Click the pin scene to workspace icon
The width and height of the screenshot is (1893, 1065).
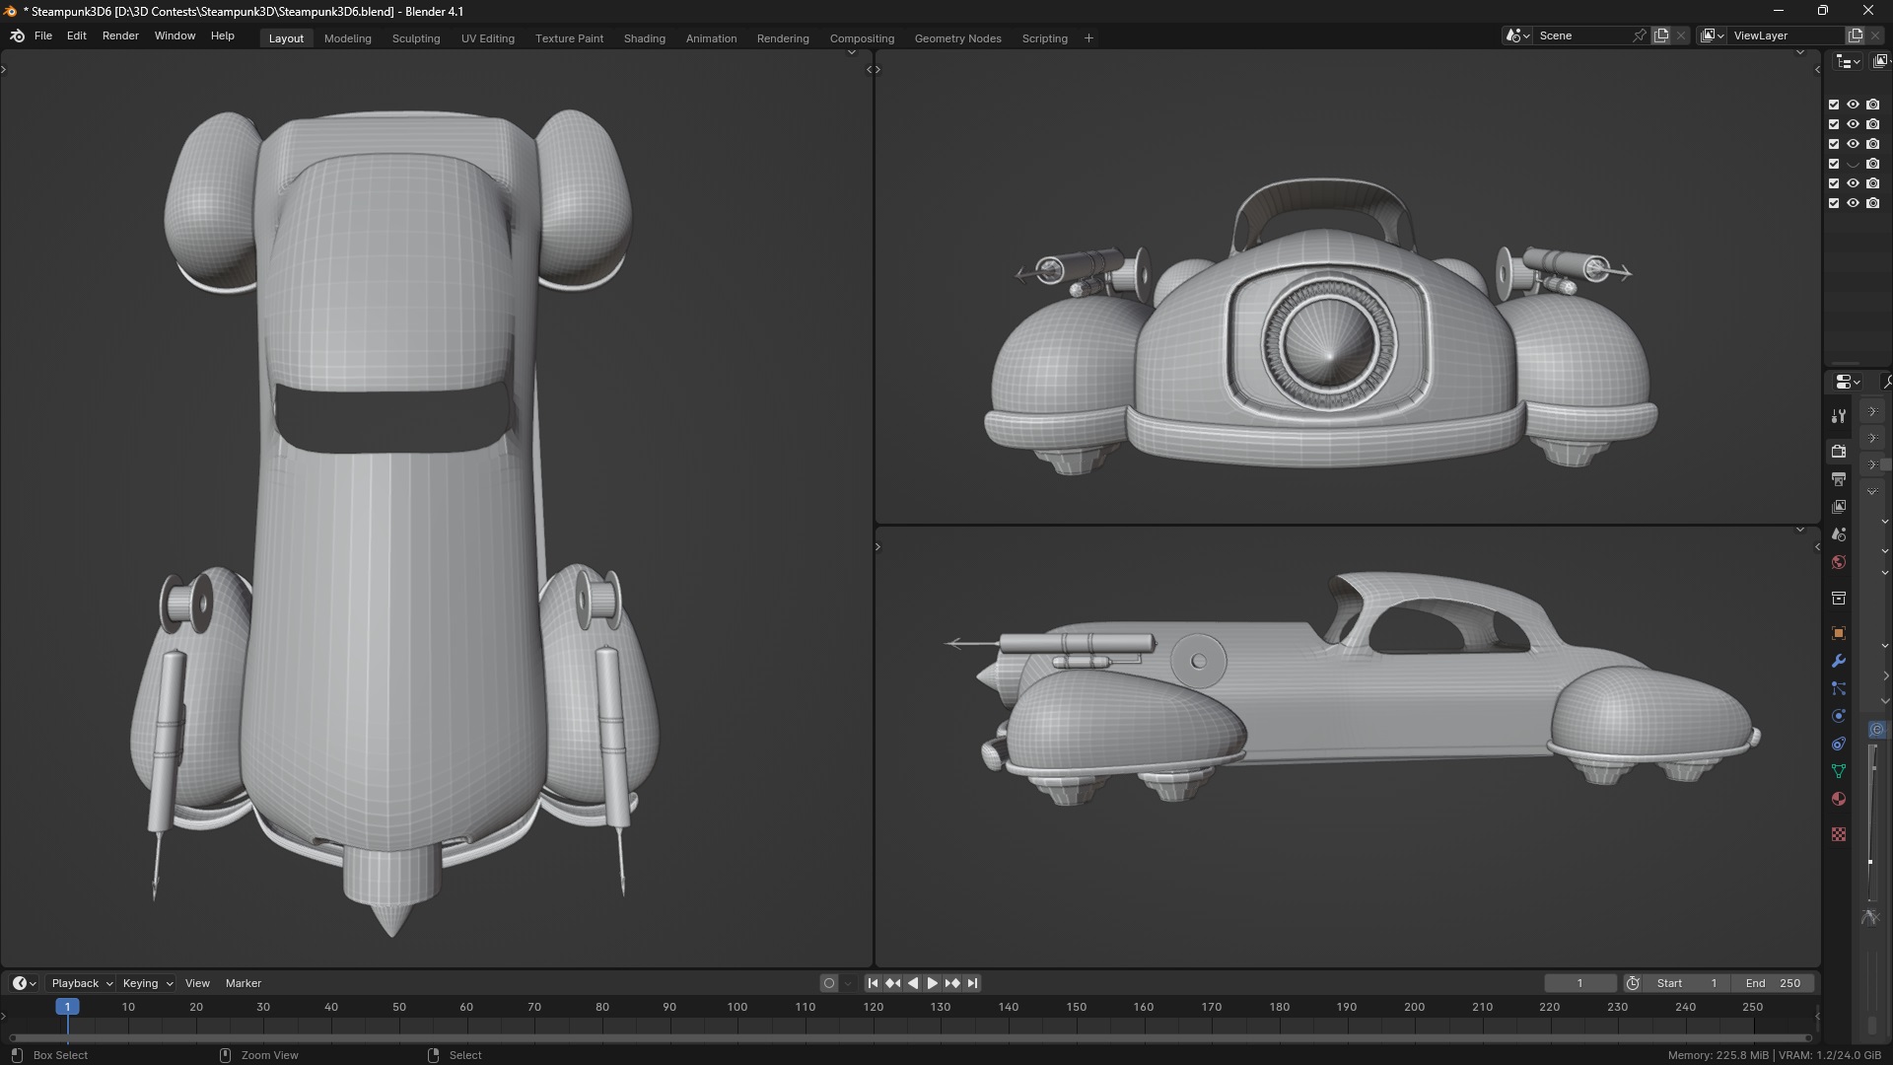(x=1639, y=35)
